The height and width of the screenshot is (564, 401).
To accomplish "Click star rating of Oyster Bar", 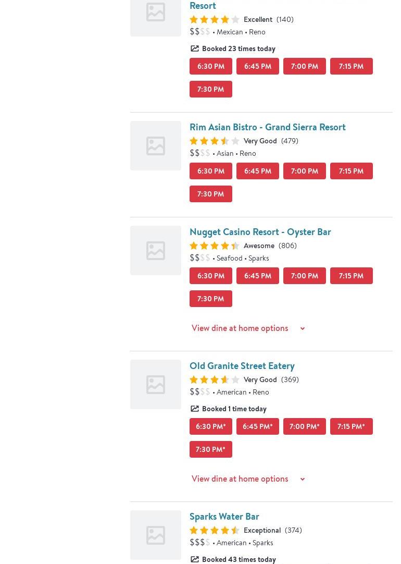I will tap(214, 246).
